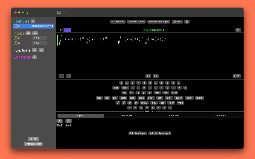Insert division sign
This screenshot has height=159, width=255.
coord(150,88)
